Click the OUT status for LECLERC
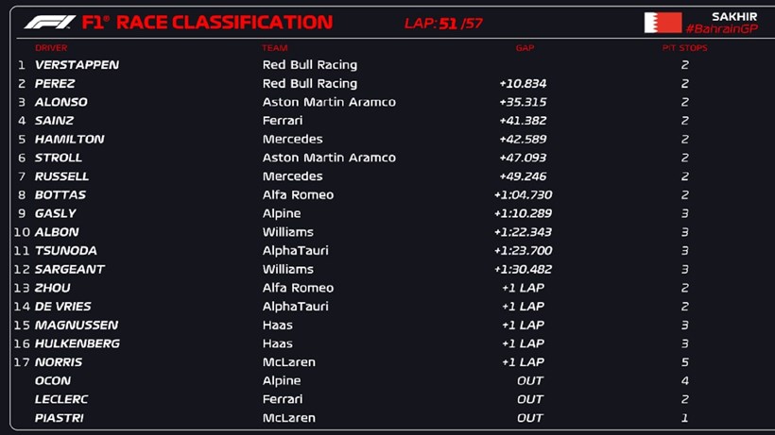 pyautogui.click(x=530, y=399)
